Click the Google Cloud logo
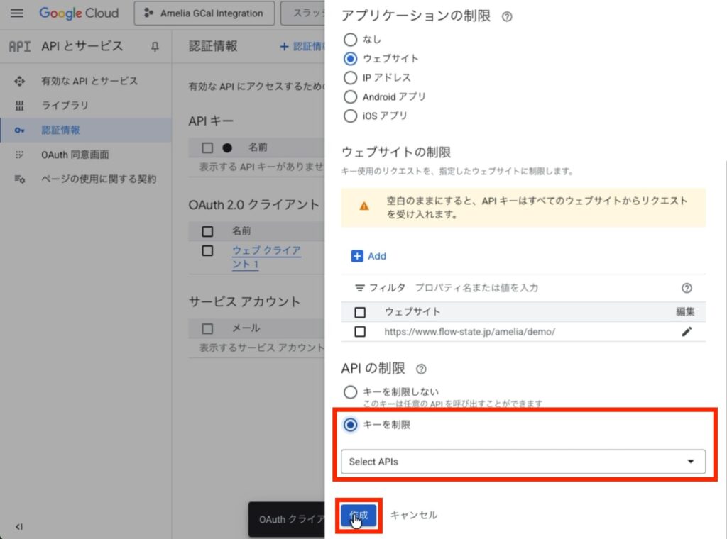Viewport: 727px width, 539px height. coord(79,13)
